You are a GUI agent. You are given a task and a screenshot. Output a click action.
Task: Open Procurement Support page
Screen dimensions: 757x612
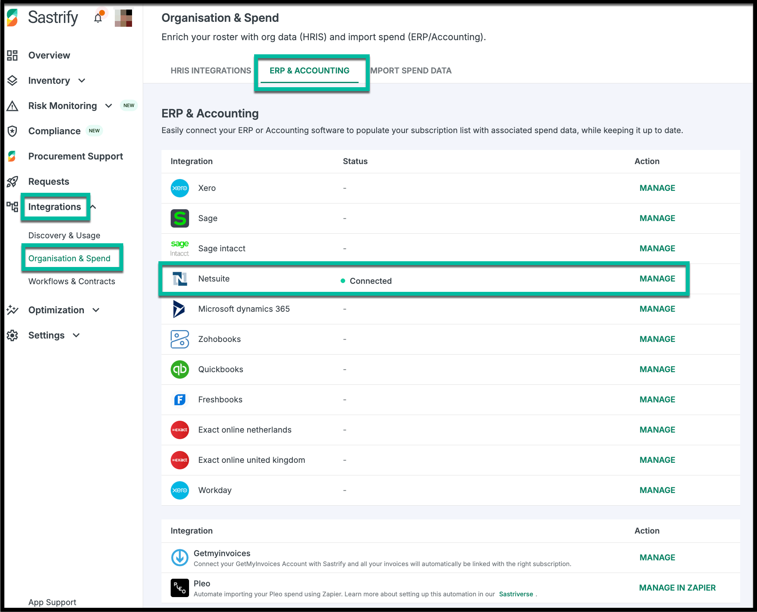point(76,156)
